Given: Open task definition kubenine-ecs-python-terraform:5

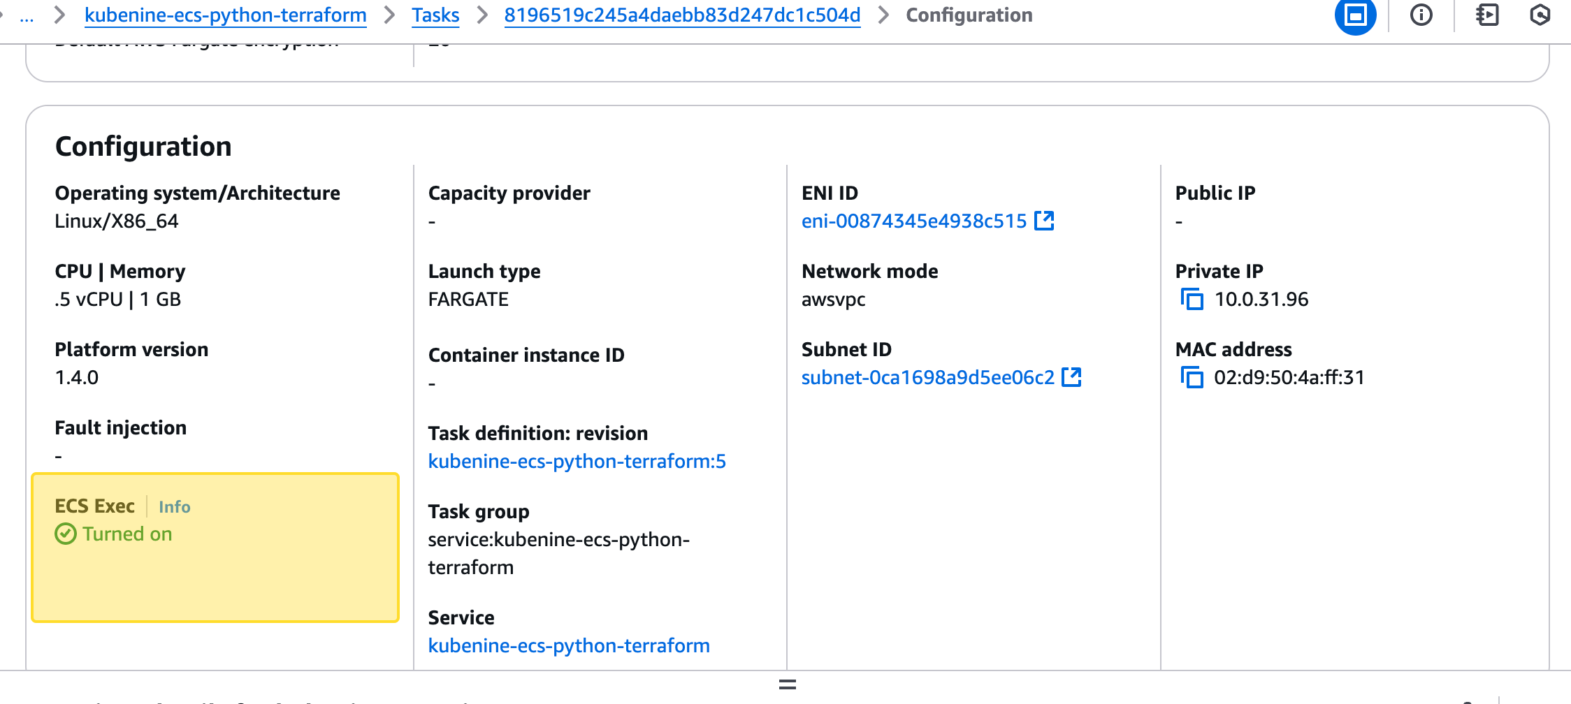Looking at the screenshot, I should (577, 462).
